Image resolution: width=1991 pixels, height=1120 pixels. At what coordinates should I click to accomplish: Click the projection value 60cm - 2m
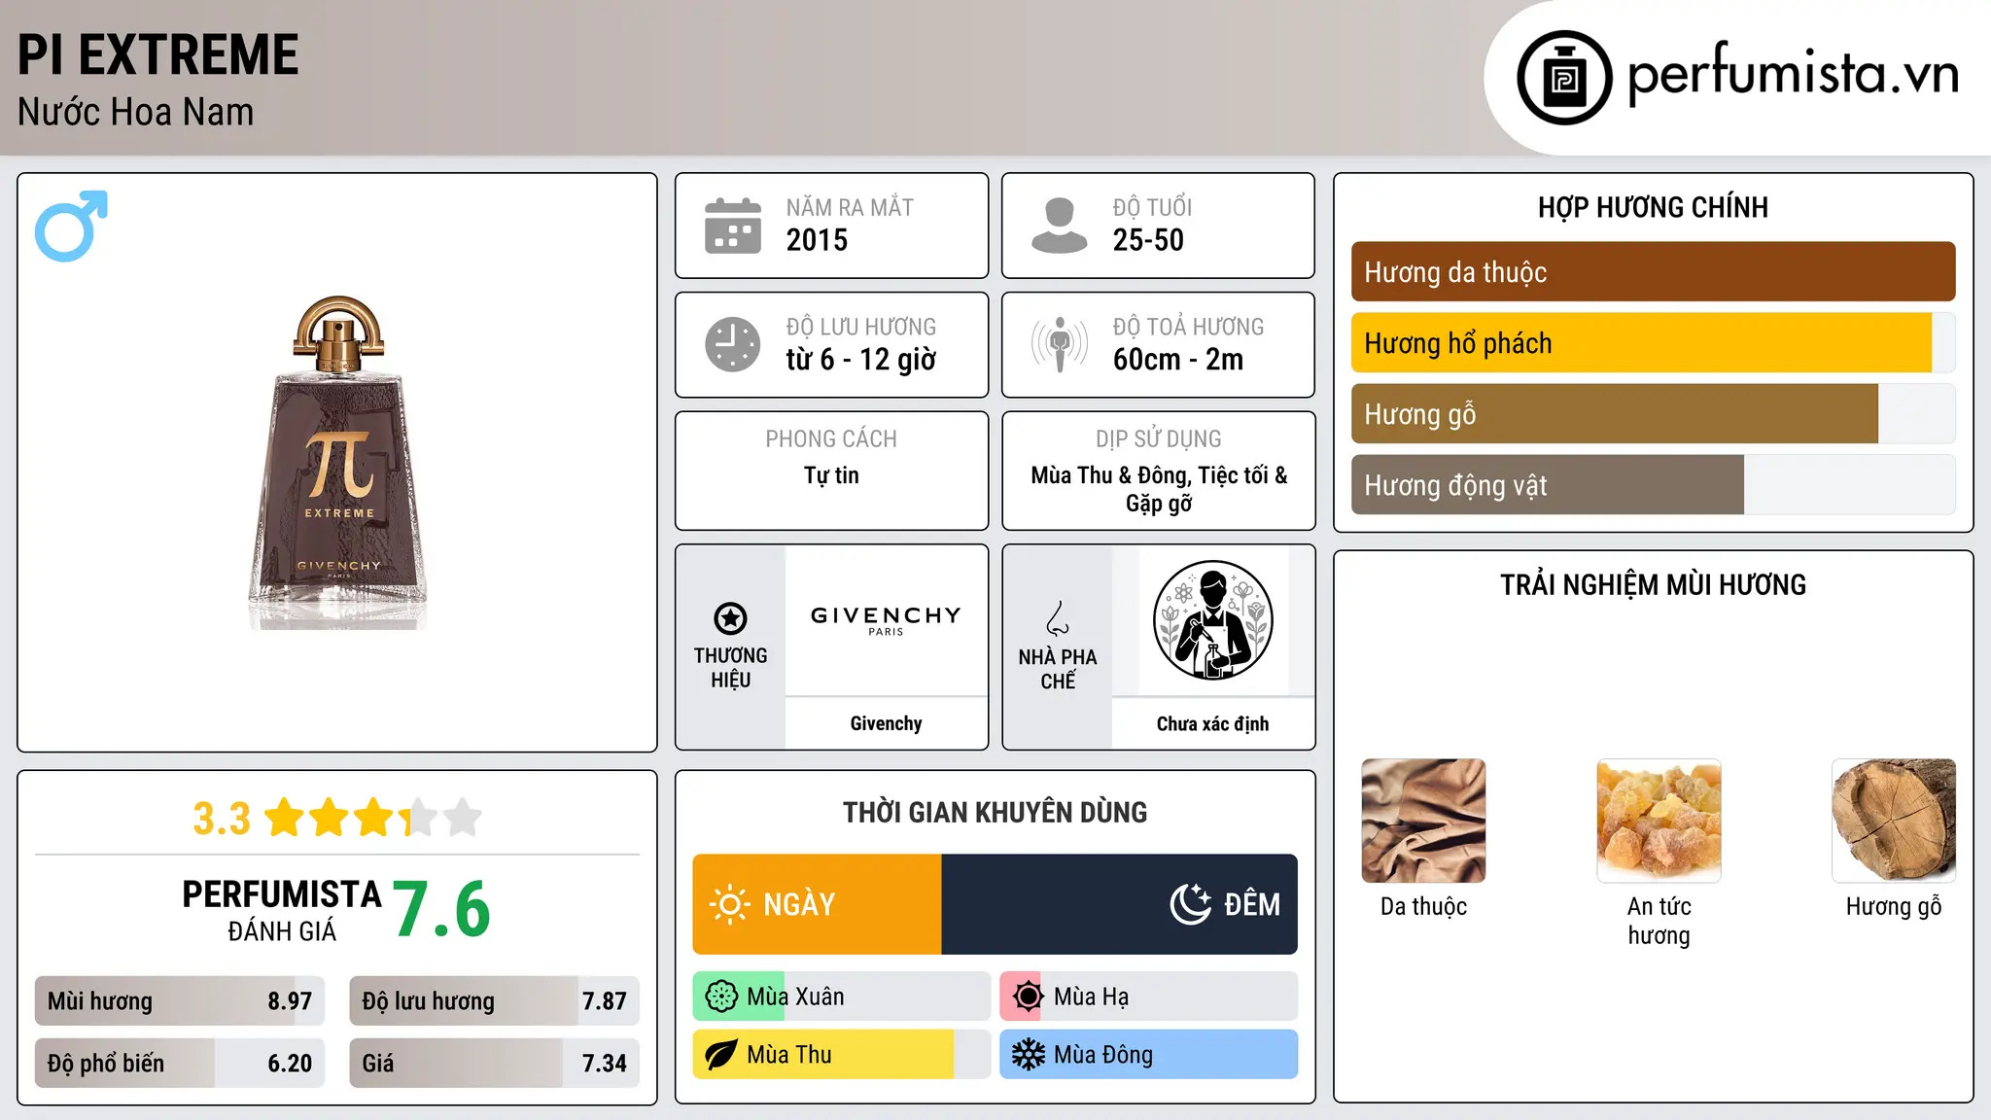coord(1177,360)
